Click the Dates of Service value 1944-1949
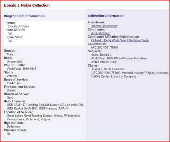The height and width of the screenshot is (142, 170). click(x=14, y=83)
